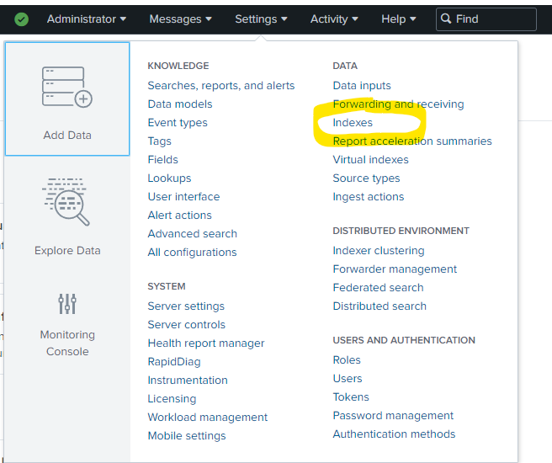Open Data models settings
552x463 pixels.
coord(180,104)
